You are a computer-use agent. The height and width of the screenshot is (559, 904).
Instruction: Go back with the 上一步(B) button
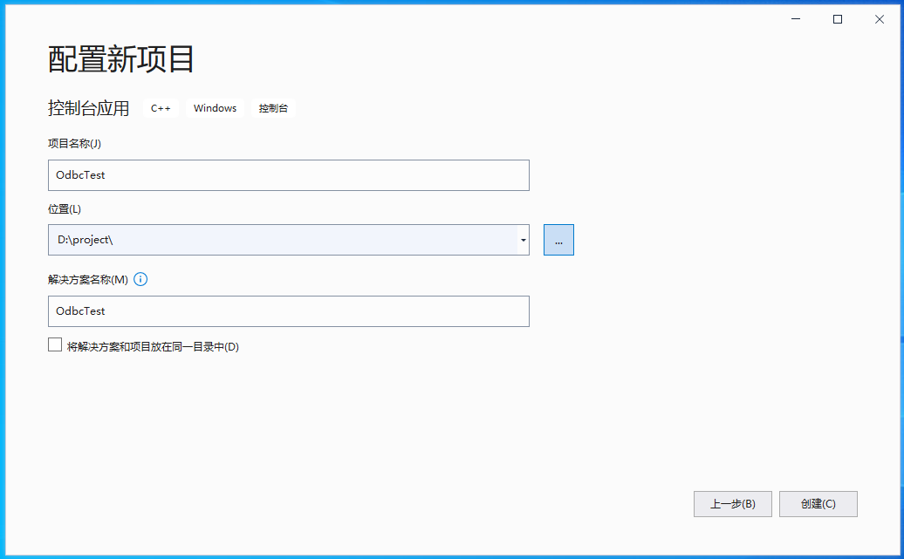click(732, 504)
